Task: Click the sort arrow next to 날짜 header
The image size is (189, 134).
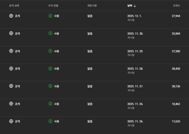Action: [x=135, y=6]
